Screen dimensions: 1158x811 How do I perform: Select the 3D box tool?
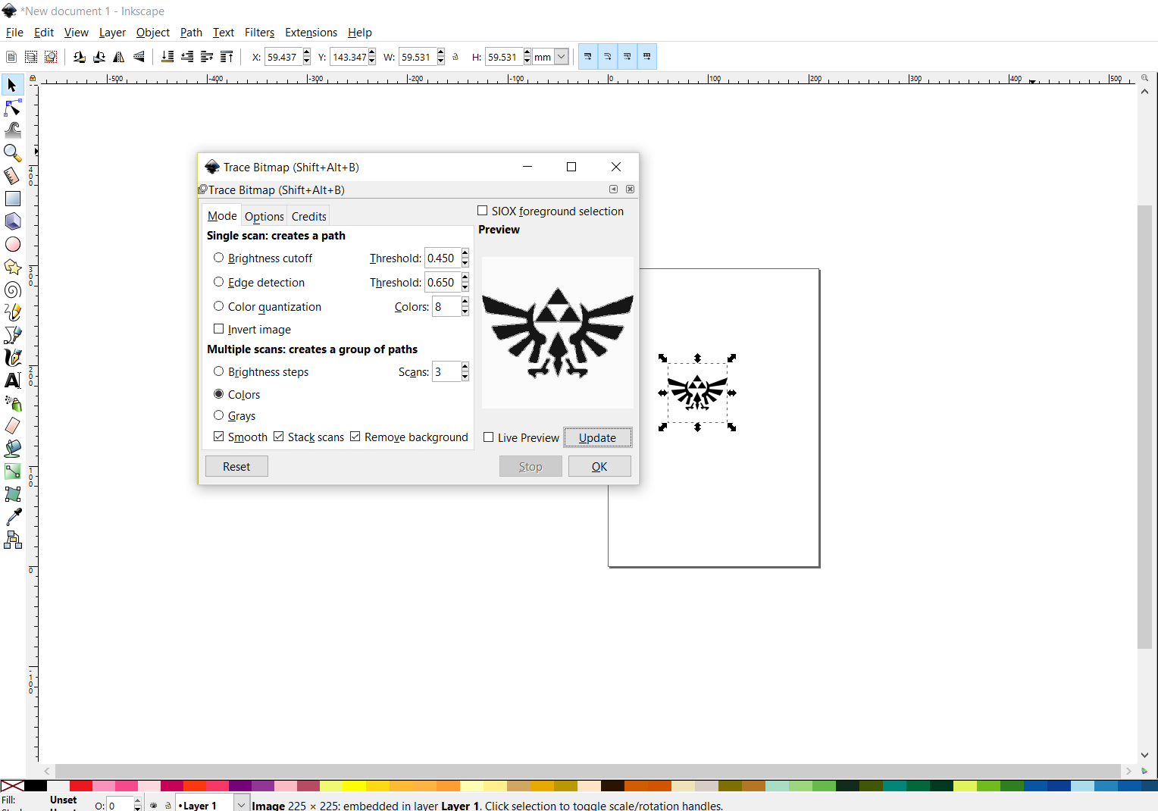point(12,221)
